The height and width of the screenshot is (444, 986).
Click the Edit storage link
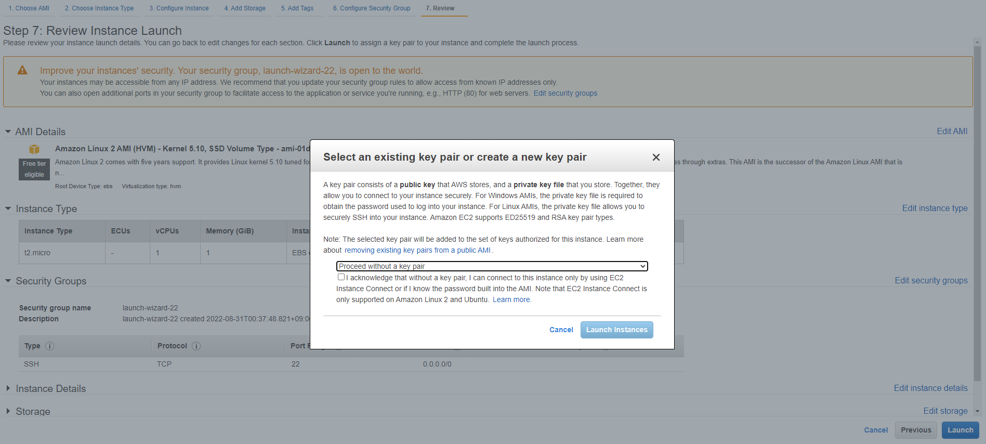point(945,411)
